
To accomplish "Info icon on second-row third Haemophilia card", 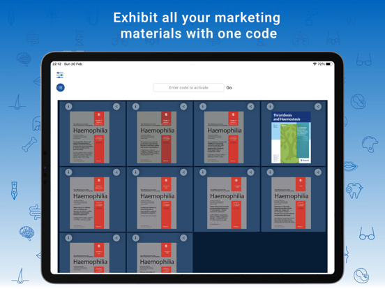I will (x=203, y=172).
